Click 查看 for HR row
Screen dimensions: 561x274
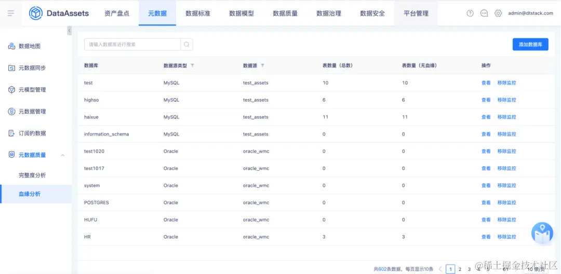click(x=486, y=237)
